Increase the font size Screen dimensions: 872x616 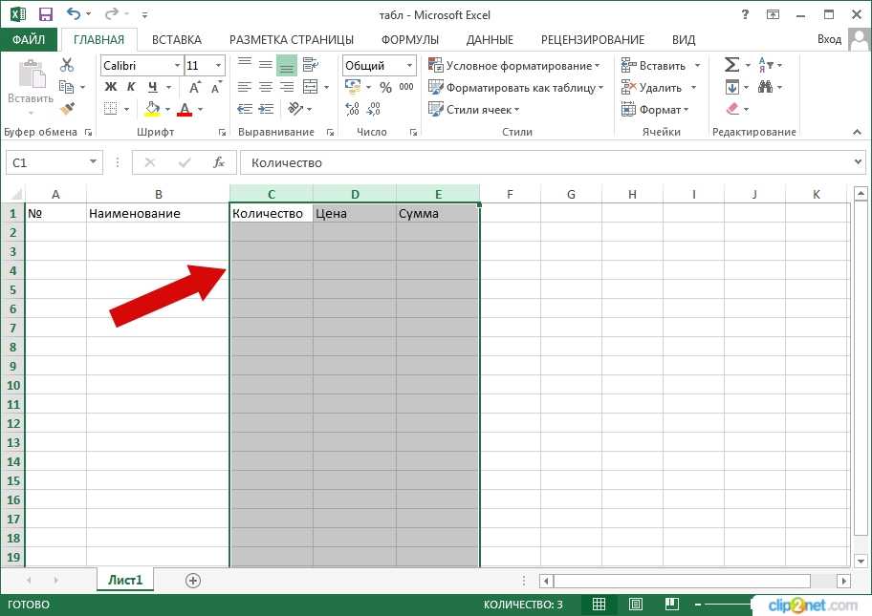point(195,87)
